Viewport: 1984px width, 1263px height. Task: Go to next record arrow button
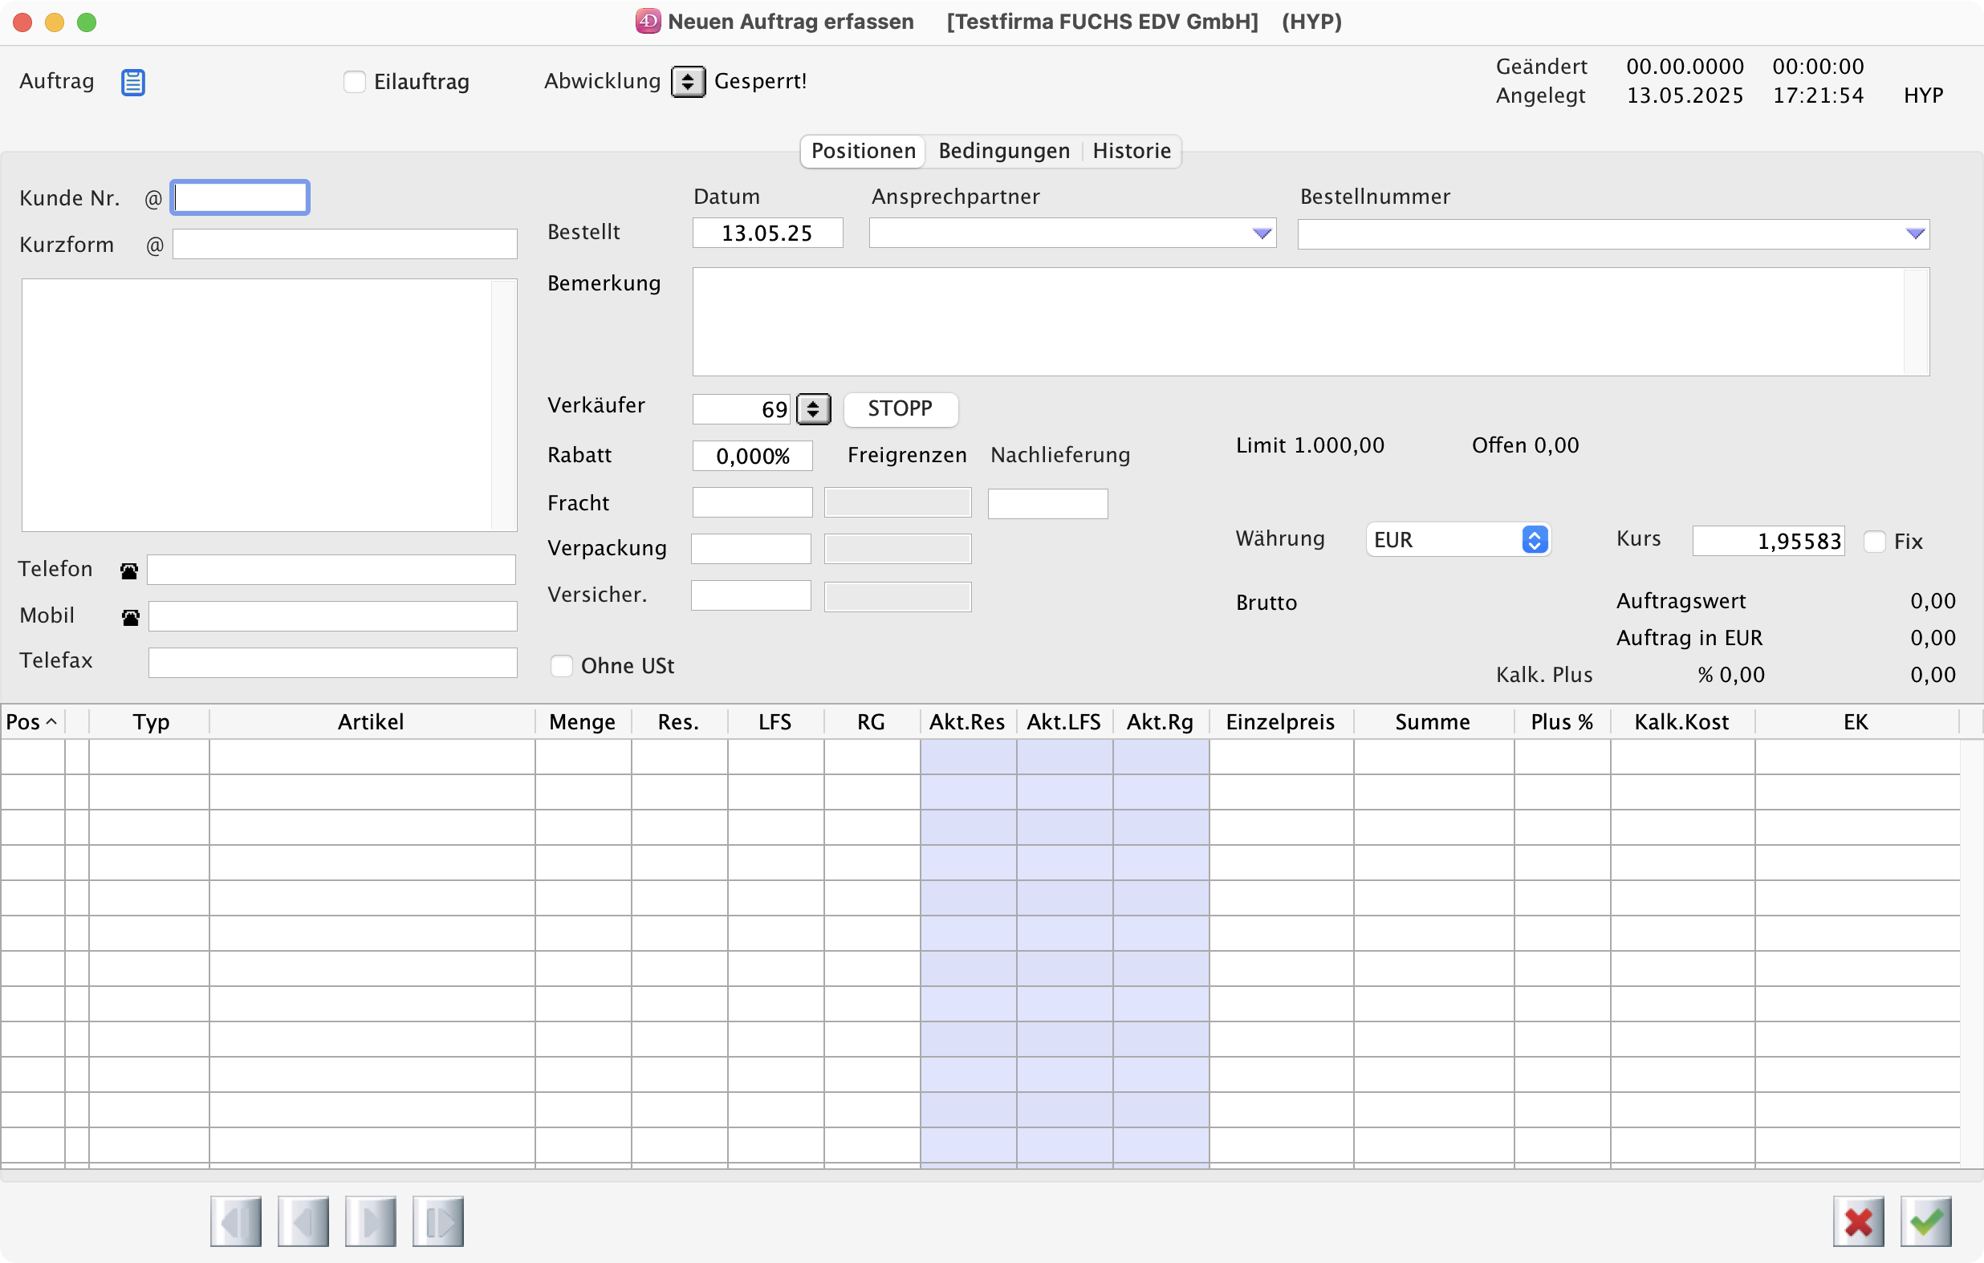(x=370, y=1222)
